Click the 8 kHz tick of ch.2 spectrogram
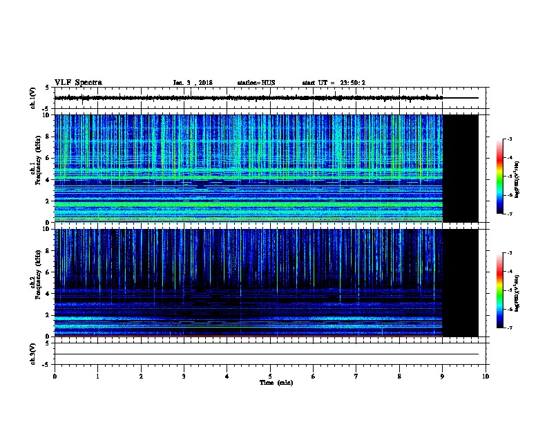This screenshot has height=422, width=547. pyautogui.click(x=48, y=251)
